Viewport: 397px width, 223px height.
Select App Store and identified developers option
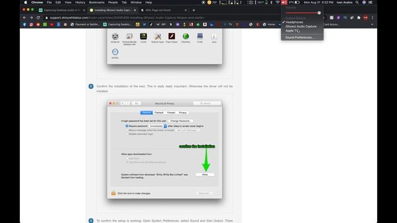click(127, 162)
